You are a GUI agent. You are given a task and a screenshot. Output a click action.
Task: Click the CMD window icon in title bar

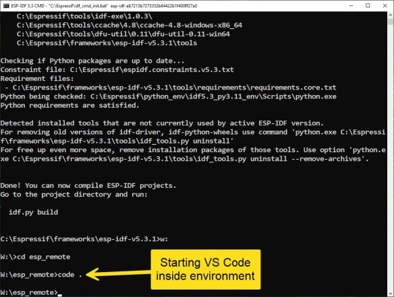(x=6, y=5)
